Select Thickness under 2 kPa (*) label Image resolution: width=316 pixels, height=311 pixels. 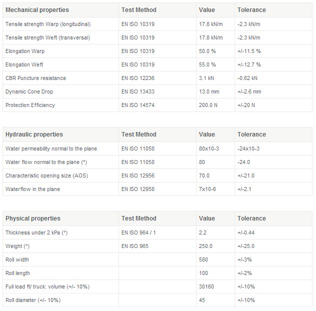tap(36, 232)
